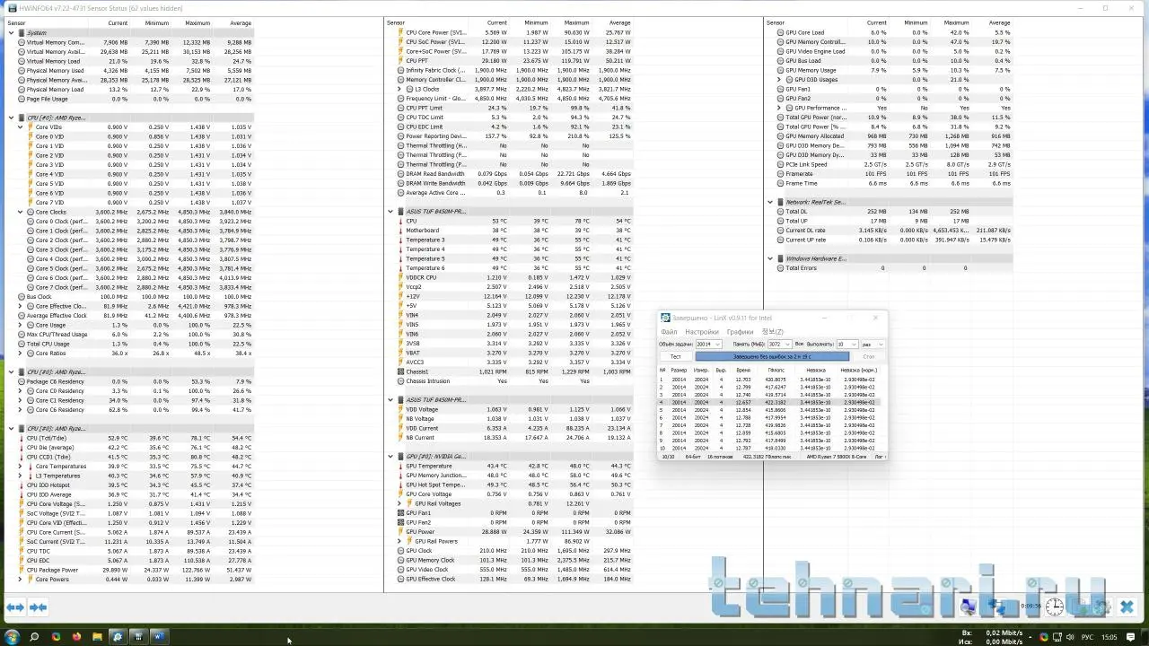1149x646 pixels.
Task: Open the Графики menu in LinX
Action: (740, 332)
